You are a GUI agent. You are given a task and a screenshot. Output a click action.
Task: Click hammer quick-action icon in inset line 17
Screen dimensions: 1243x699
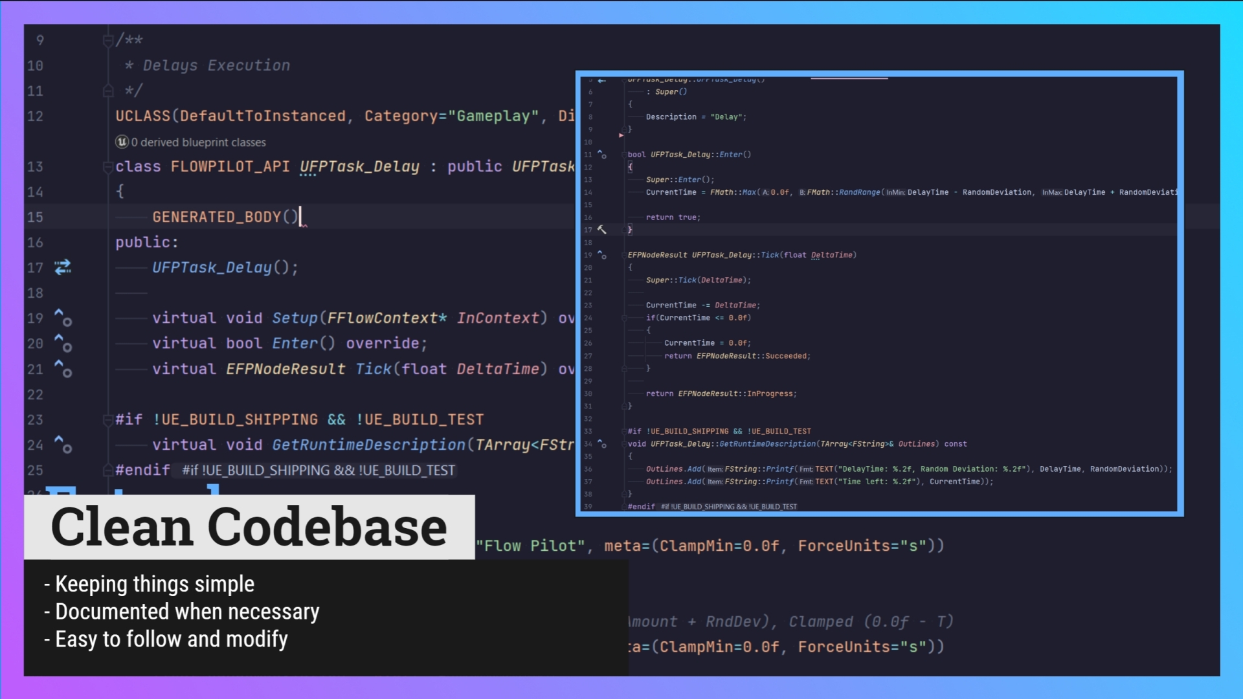(x=602, y=230)
